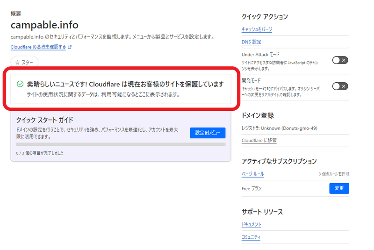374x250 pixels.
Task: Open キャッシュをパージ link
Action: pos(257,29)
